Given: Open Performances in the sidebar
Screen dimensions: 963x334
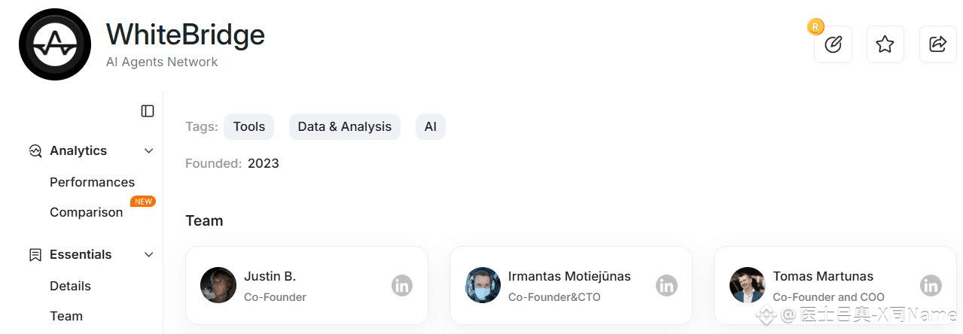Looking at the screenshot, I should [92, 182].
